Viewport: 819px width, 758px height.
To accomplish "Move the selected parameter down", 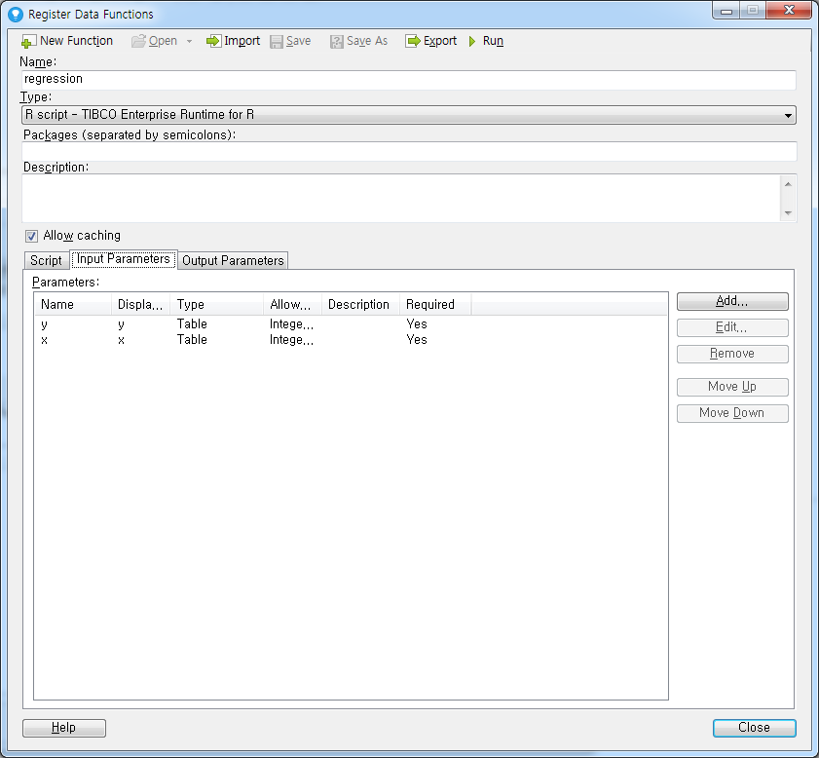I will coord(731,413).
